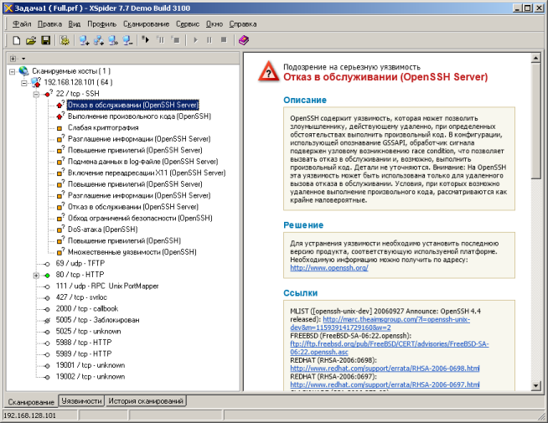Click the expand-all plus button above the tree
This screenshot has width=548, height=423.
tap(13, 59)
